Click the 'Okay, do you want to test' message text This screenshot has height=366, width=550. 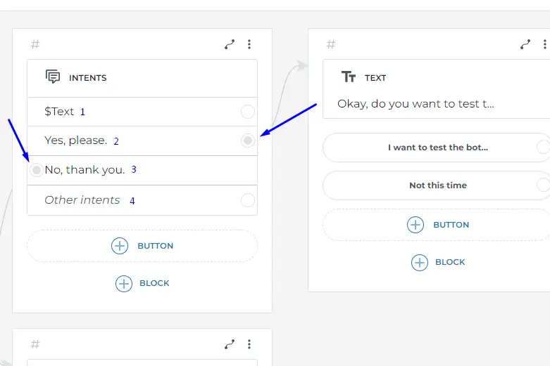point(415,104)
